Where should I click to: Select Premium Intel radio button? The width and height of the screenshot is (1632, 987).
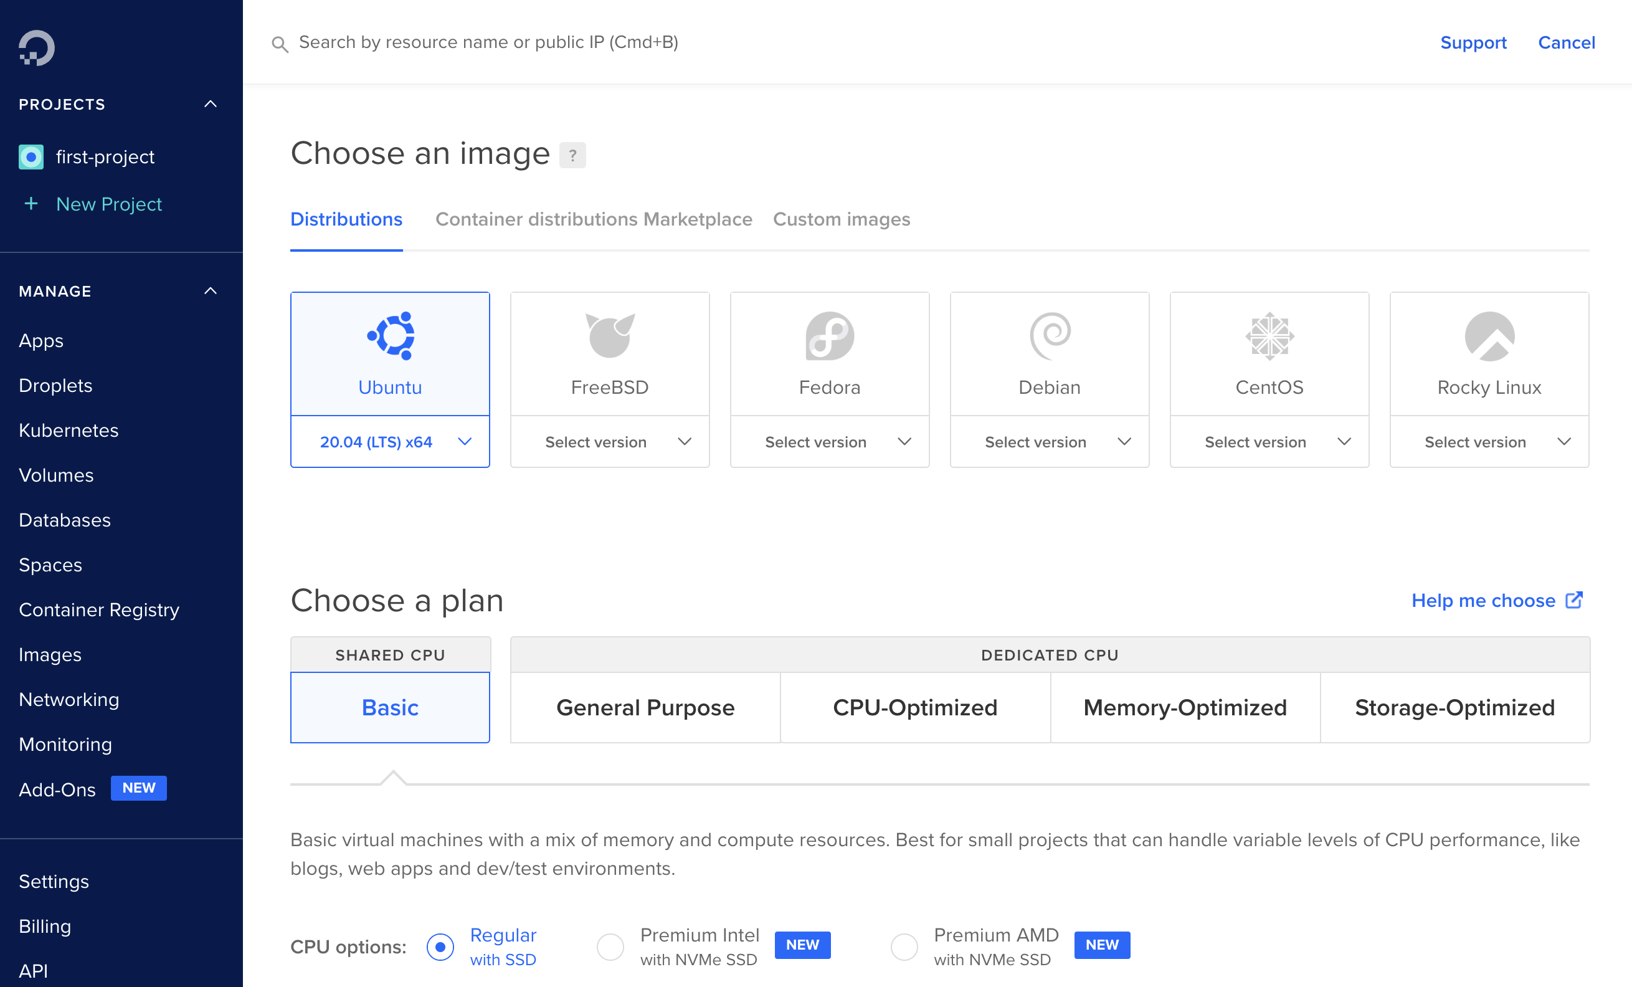(610, 946)
